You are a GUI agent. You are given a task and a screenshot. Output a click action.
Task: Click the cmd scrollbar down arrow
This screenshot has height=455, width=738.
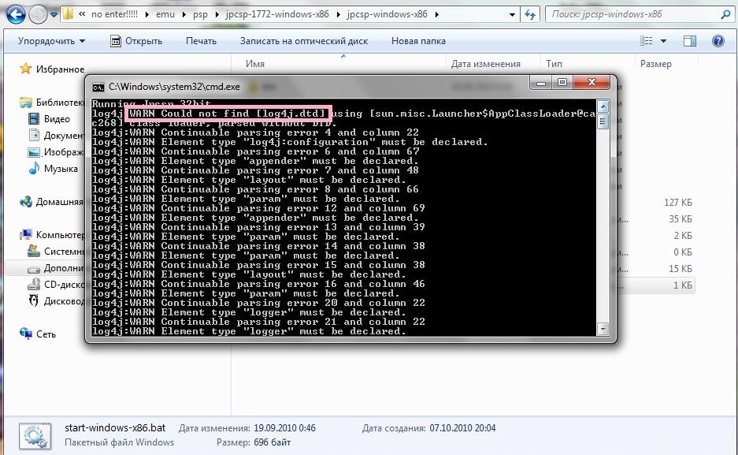pyautogui.click(x=603, y=329)
